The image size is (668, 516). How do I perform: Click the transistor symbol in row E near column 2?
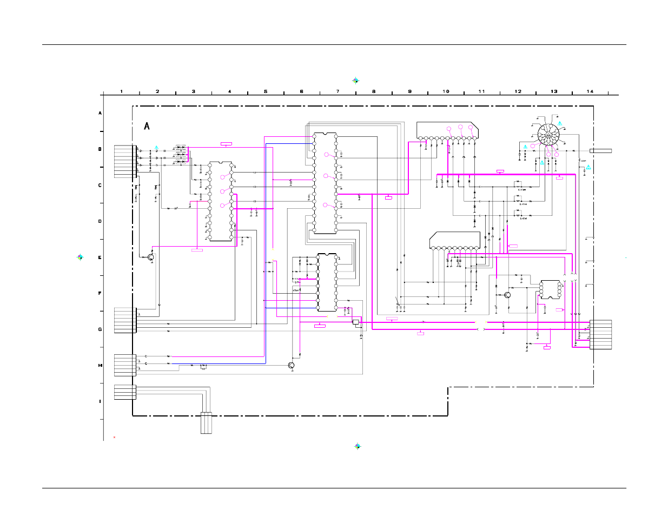tap(151, 257)
